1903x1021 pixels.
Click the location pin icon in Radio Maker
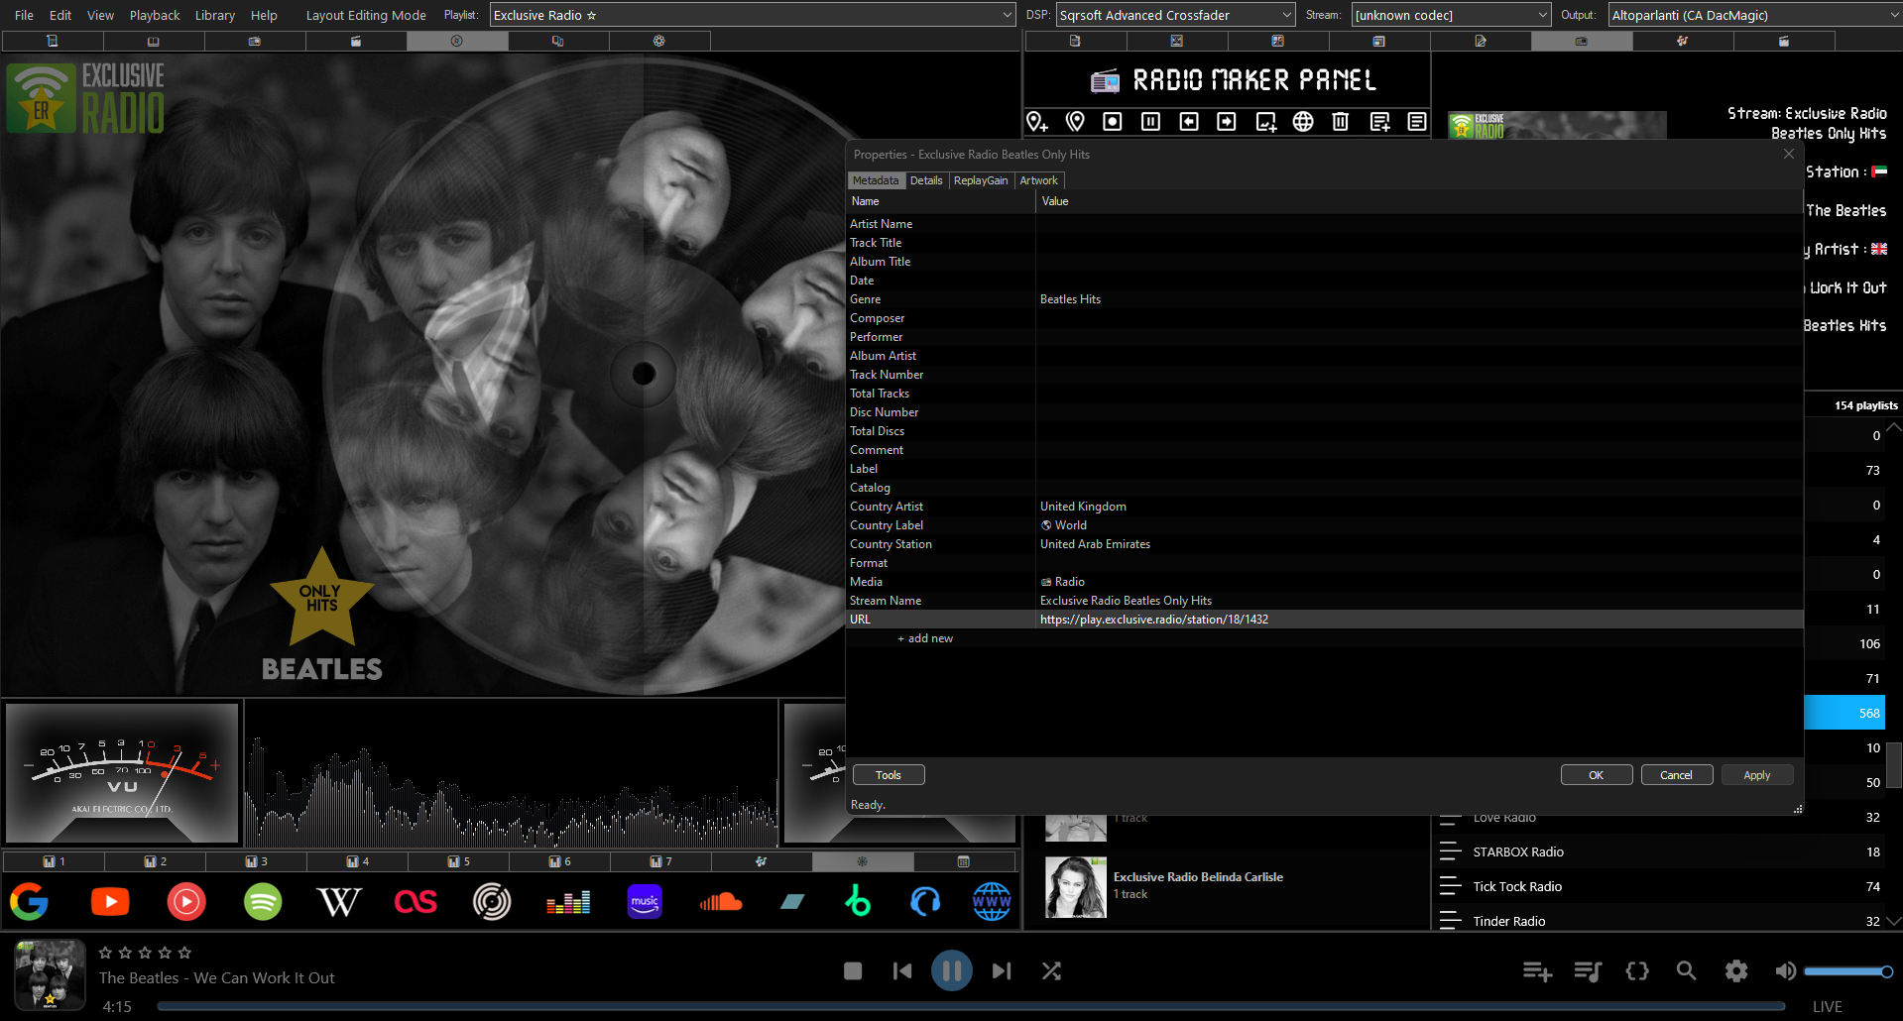coord(1075,121)
